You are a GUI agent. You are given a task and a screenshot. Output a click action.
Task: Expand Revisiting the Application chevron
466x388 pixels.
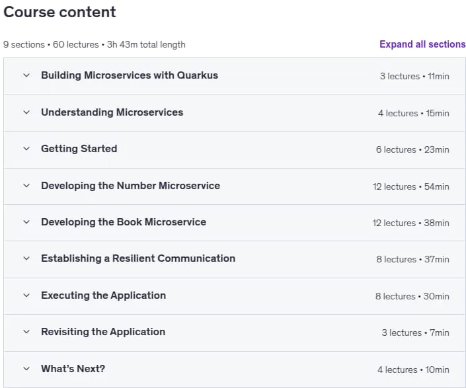pyautogui.click(x=26, y=332)
